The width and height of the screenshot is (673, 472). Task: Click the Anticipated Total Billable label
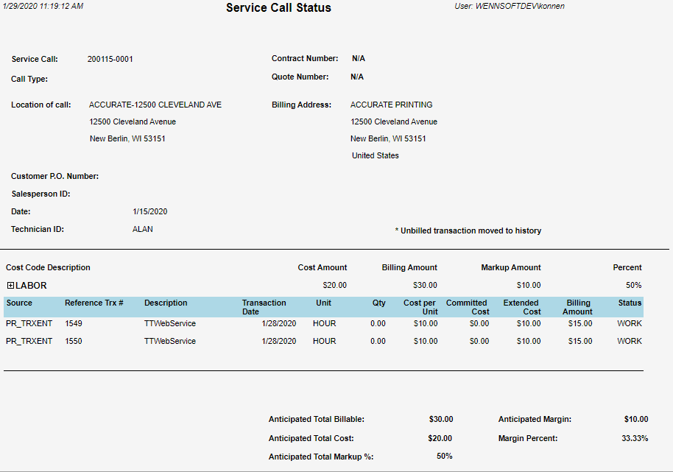[x=316, y=419]
